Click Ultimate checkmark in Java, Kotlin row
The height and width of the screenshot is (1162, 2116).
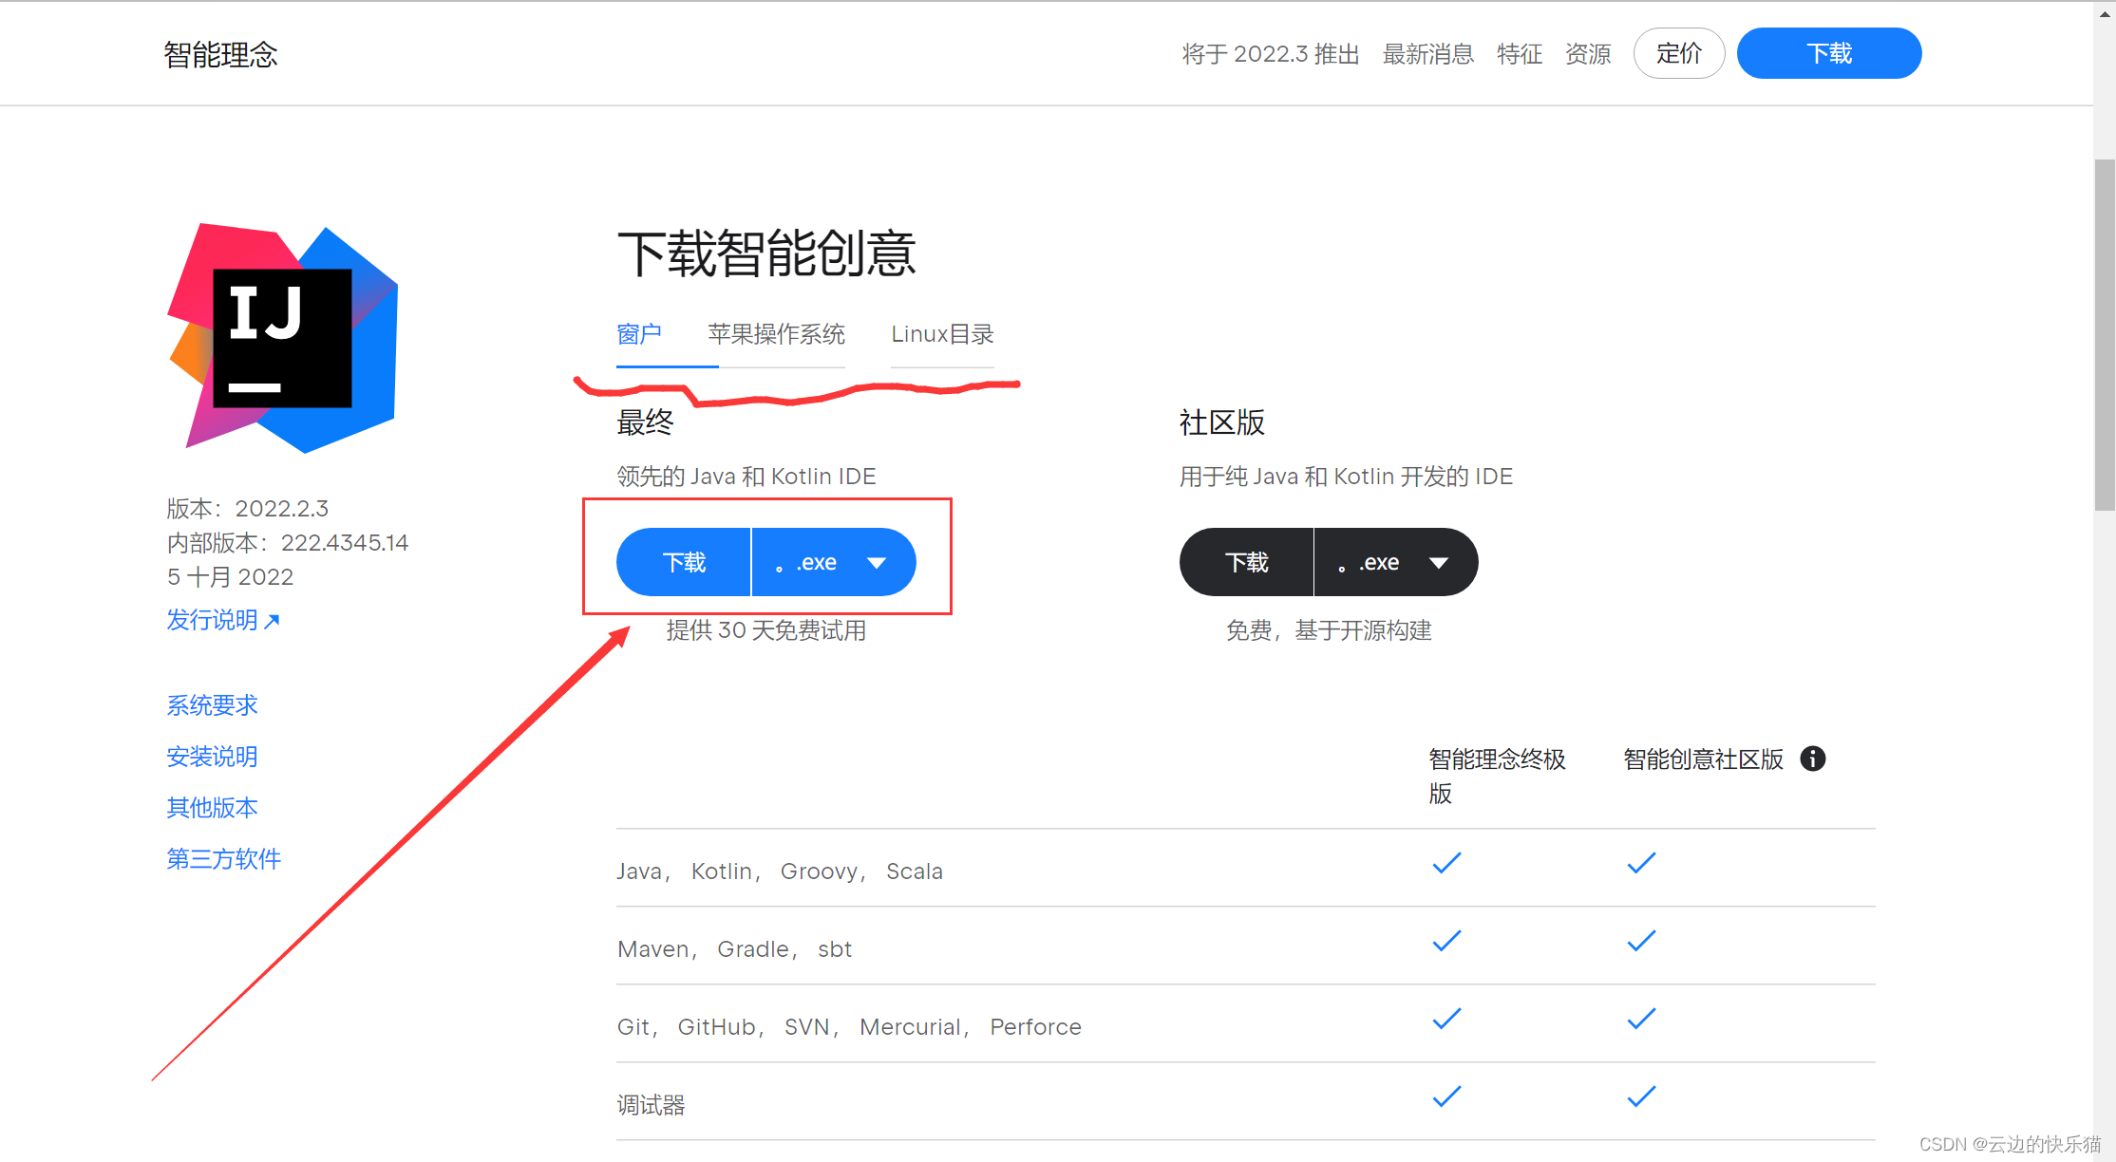1446,863
